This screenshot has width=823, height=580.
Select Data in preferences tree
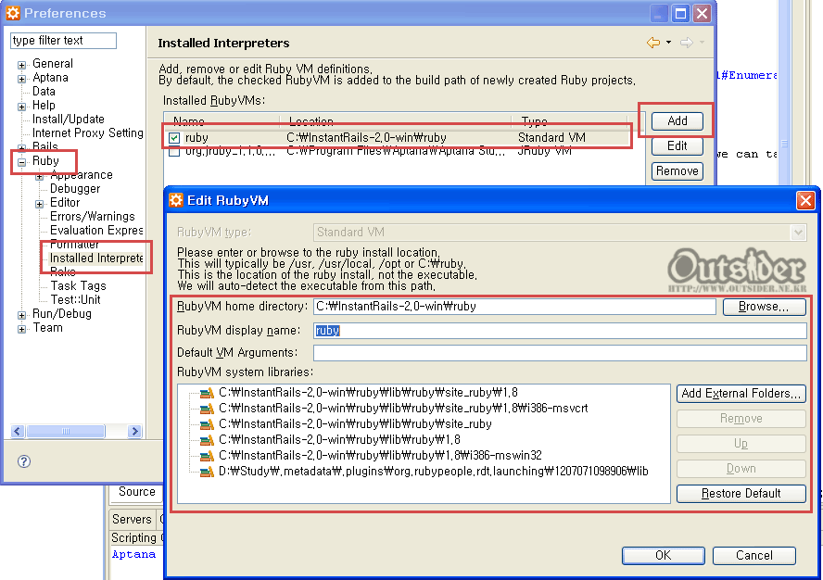coord(44,92)
